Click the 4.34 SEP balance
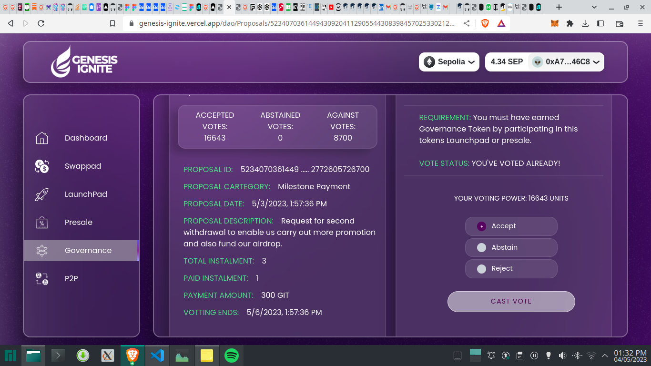Image resolution: width=651 pixels, height=366 pixels. pos(507,62)
